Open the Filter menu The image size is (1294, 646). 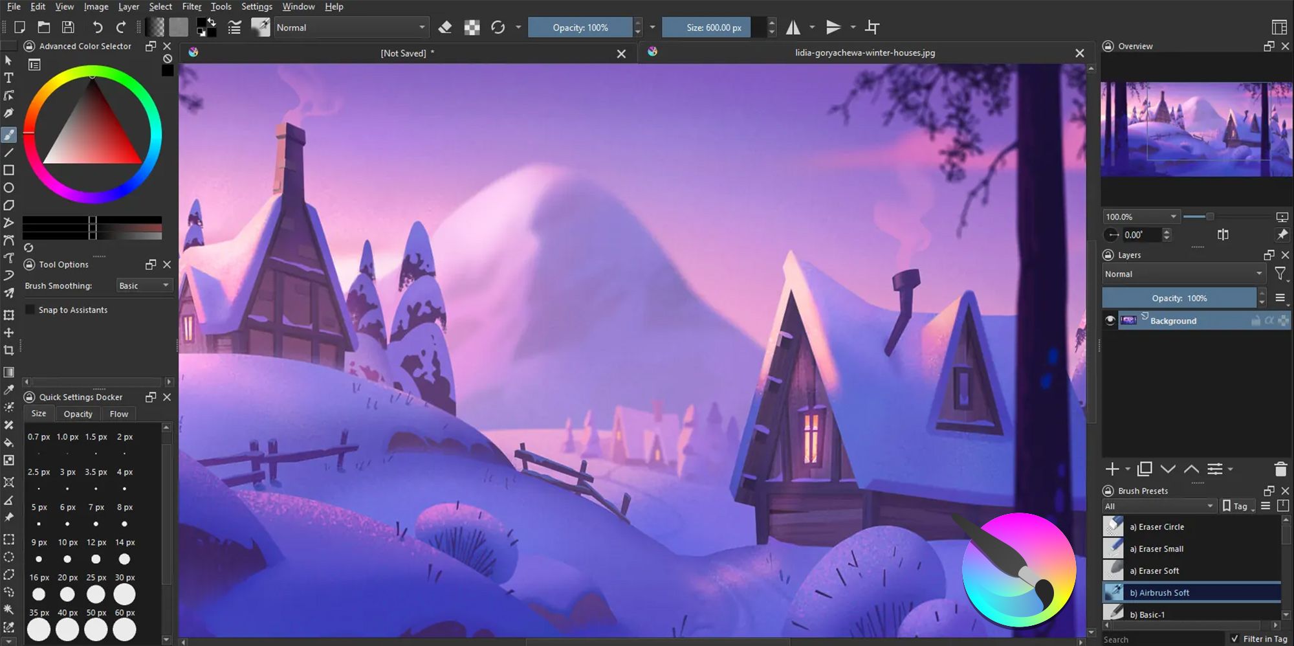[192, 6]
